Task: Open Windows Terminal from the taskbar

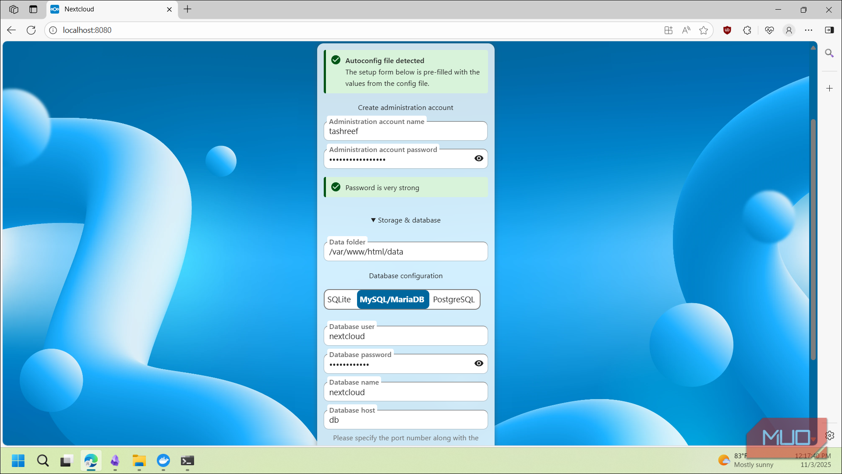Action: [x=188, y=461]
